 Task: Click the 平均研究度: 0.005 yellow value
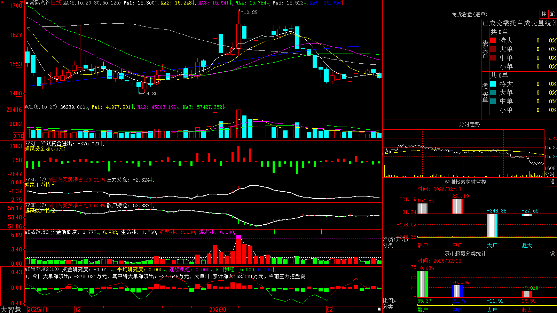click(x=141, y=269)
